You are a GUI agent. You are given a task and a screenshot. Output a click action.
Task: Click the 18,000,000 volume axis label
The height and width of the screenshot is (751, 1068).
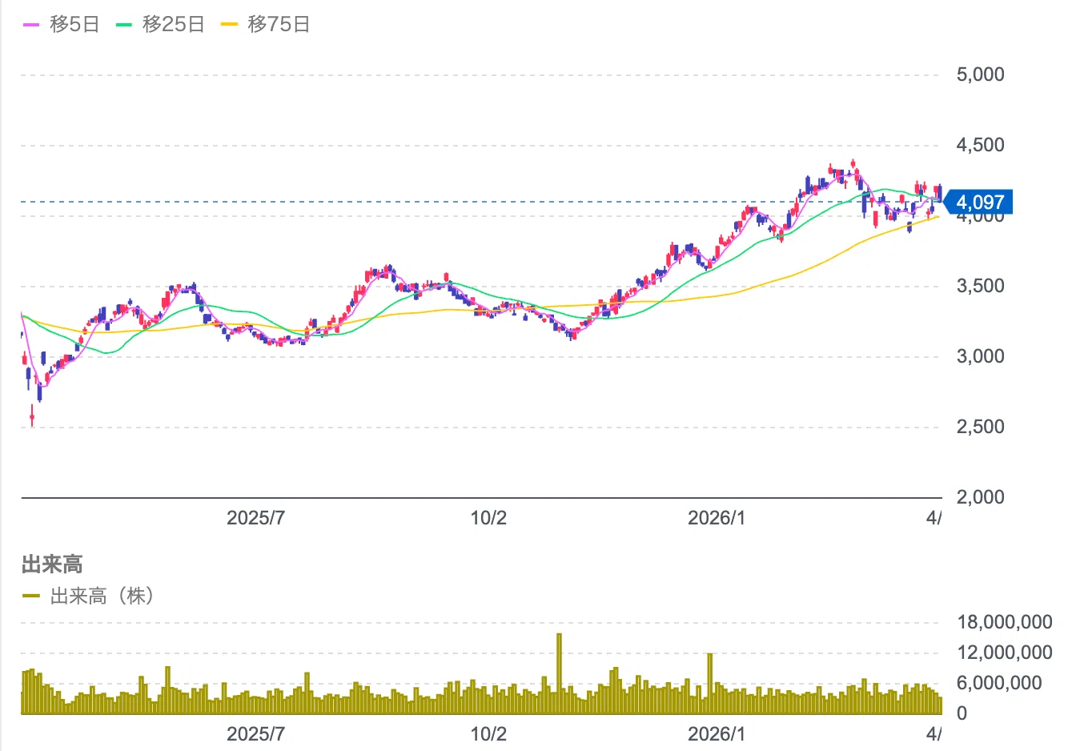click(1004, 622)
